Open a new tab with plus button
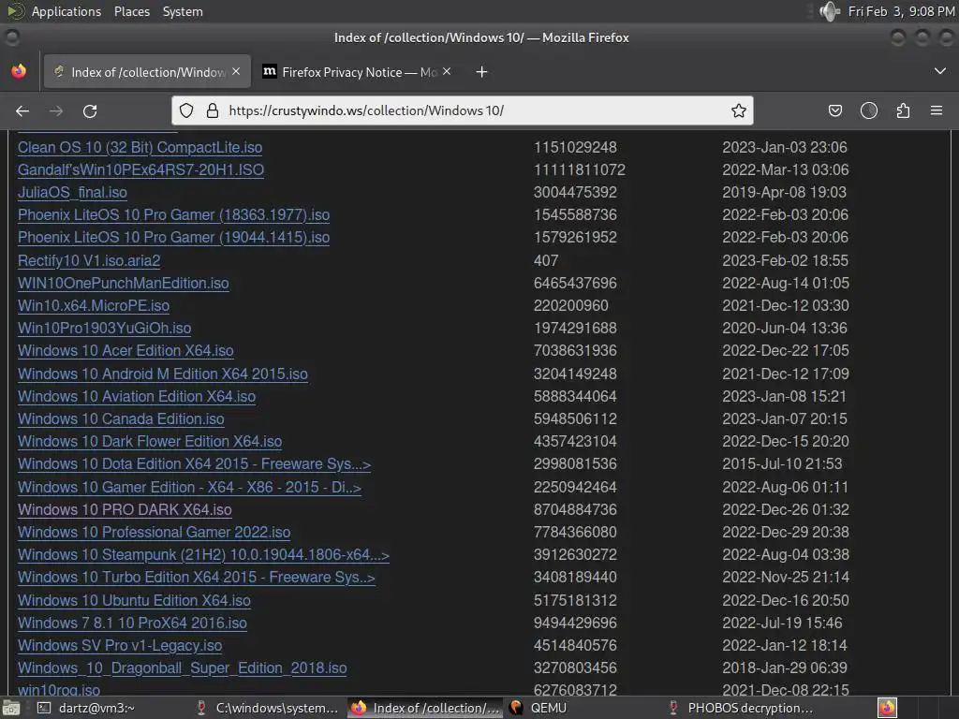 (482, 72)
